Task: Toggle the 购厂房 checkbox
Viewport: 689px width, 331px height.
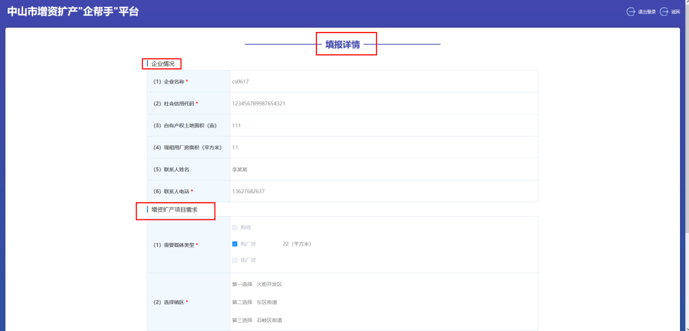Action: (235, 244)
